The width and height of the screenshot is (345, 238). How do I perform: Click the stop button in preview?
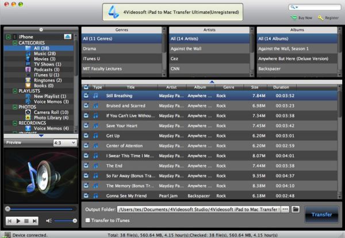pos(26,221)
